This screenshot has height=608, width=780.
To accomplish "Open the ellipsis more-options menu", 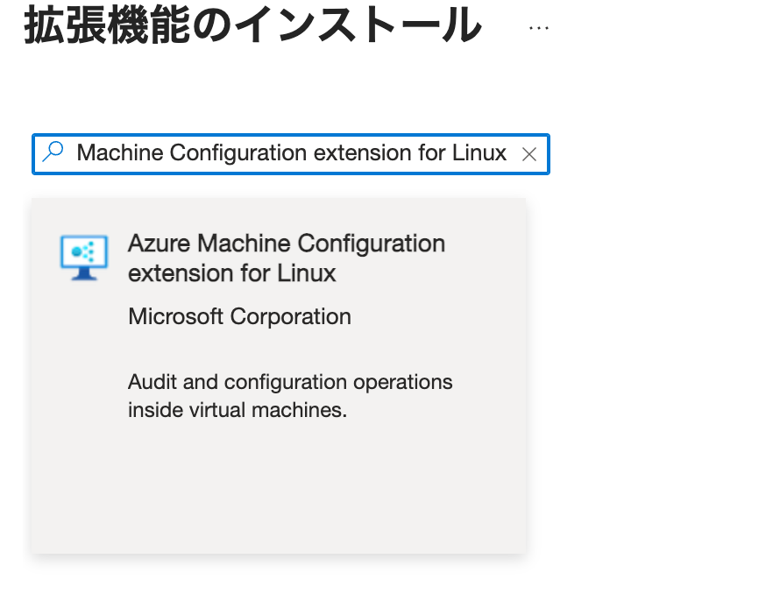I will [x=539, y=27].
